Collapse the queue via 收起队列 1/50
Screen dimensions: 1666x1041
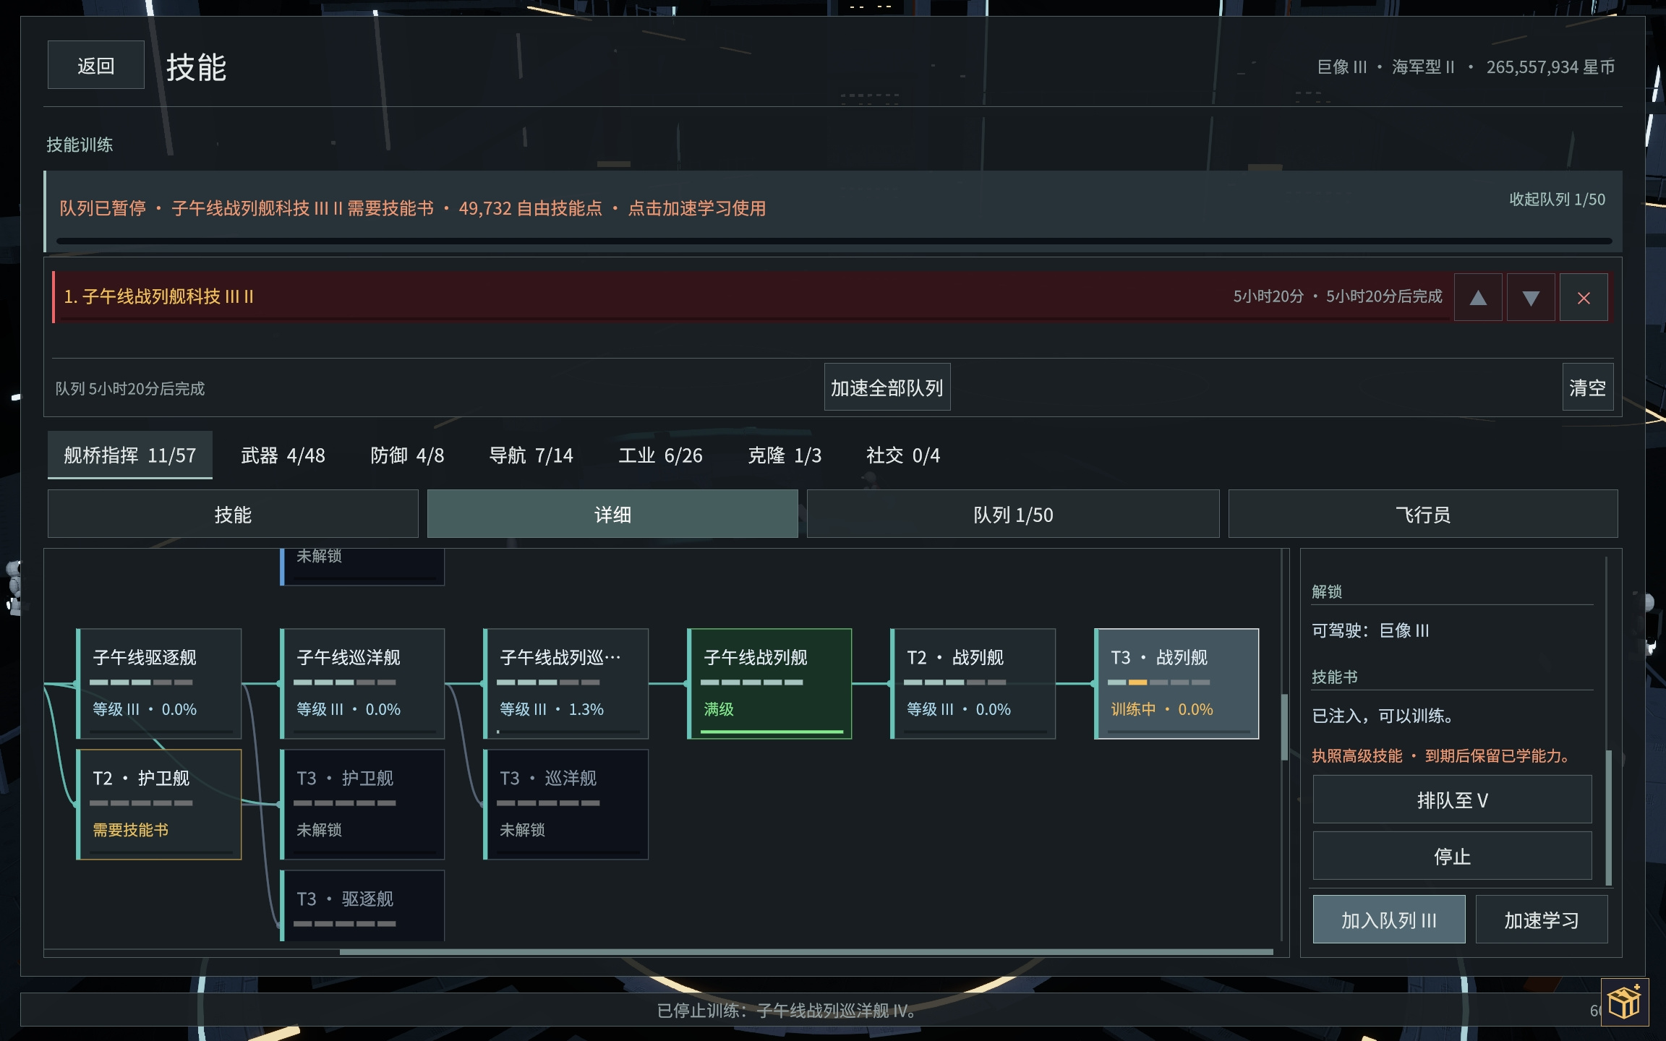1557,200
